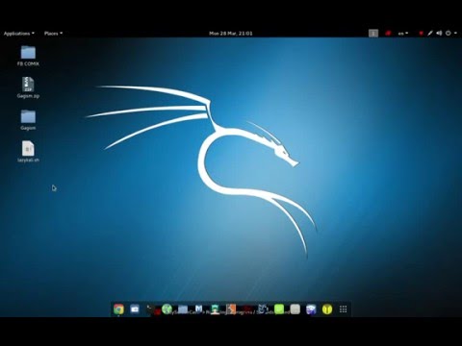Click the light gray icon in the dock
462x346 pixels.
(x=295, y=309)
